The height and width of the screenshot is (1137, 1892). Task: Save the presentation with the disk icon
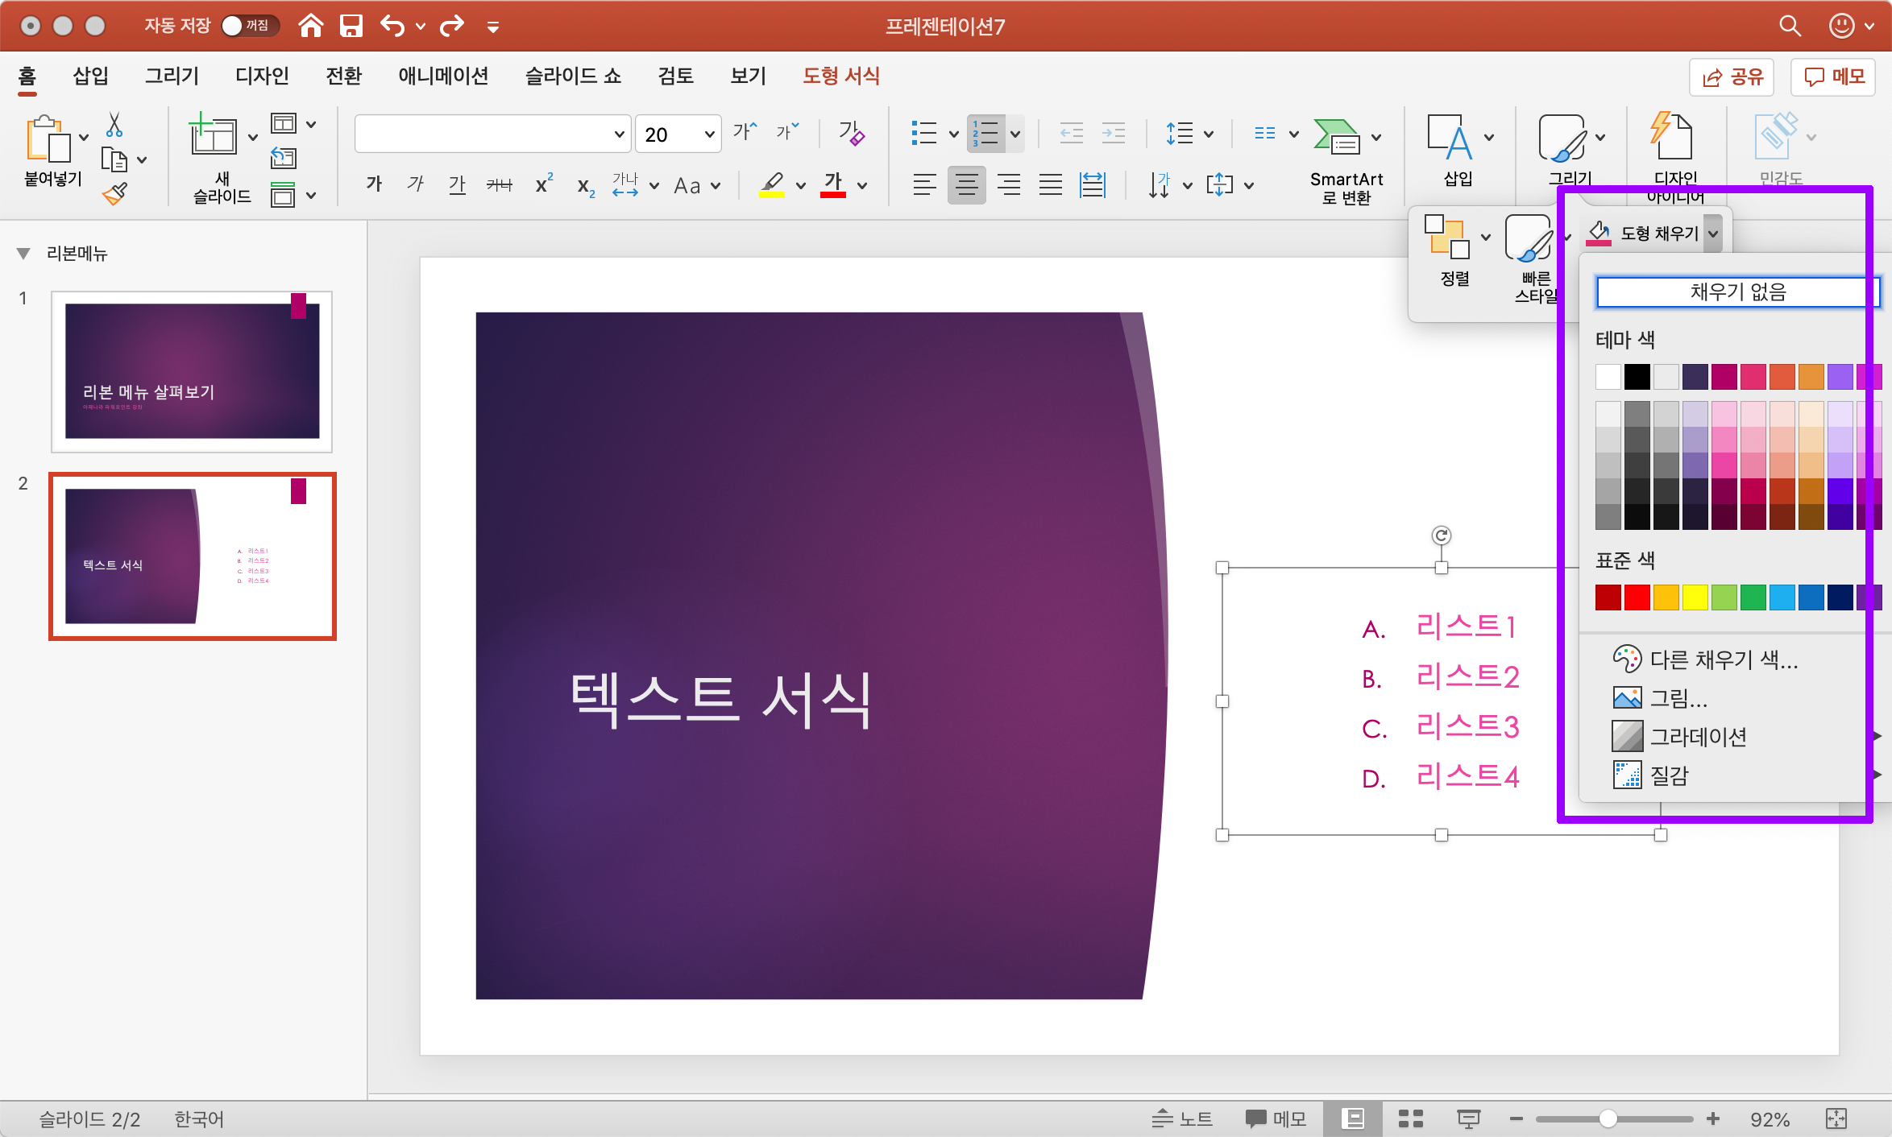tap(351, 26)
